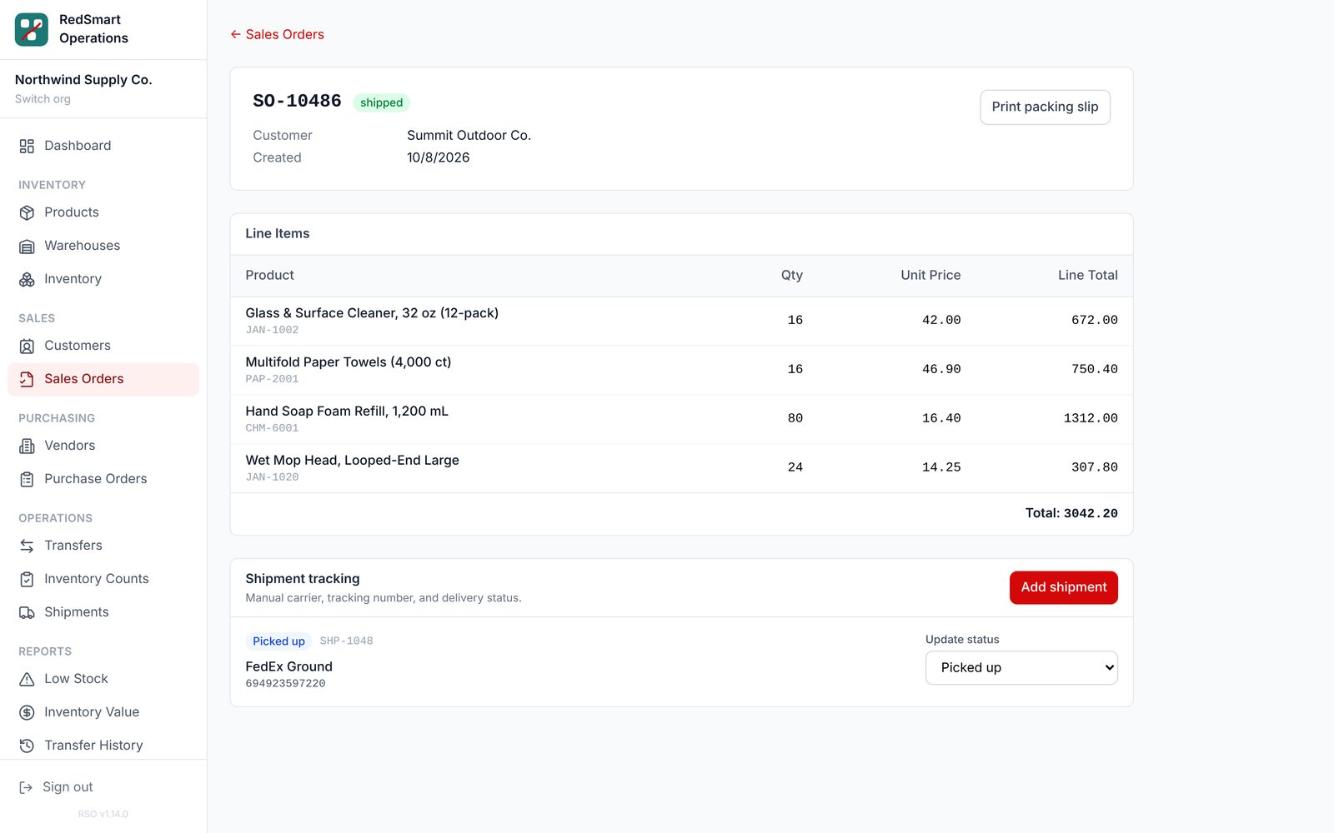
Task: Click the Add shipment button
Action: (x=1064, y=587)
